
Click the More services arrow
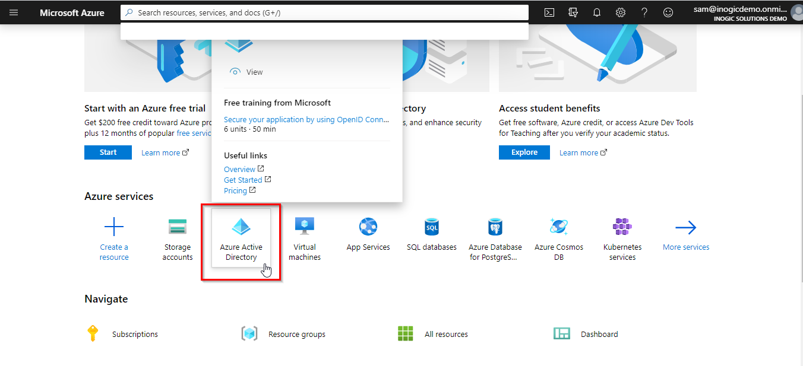(686, 227)
